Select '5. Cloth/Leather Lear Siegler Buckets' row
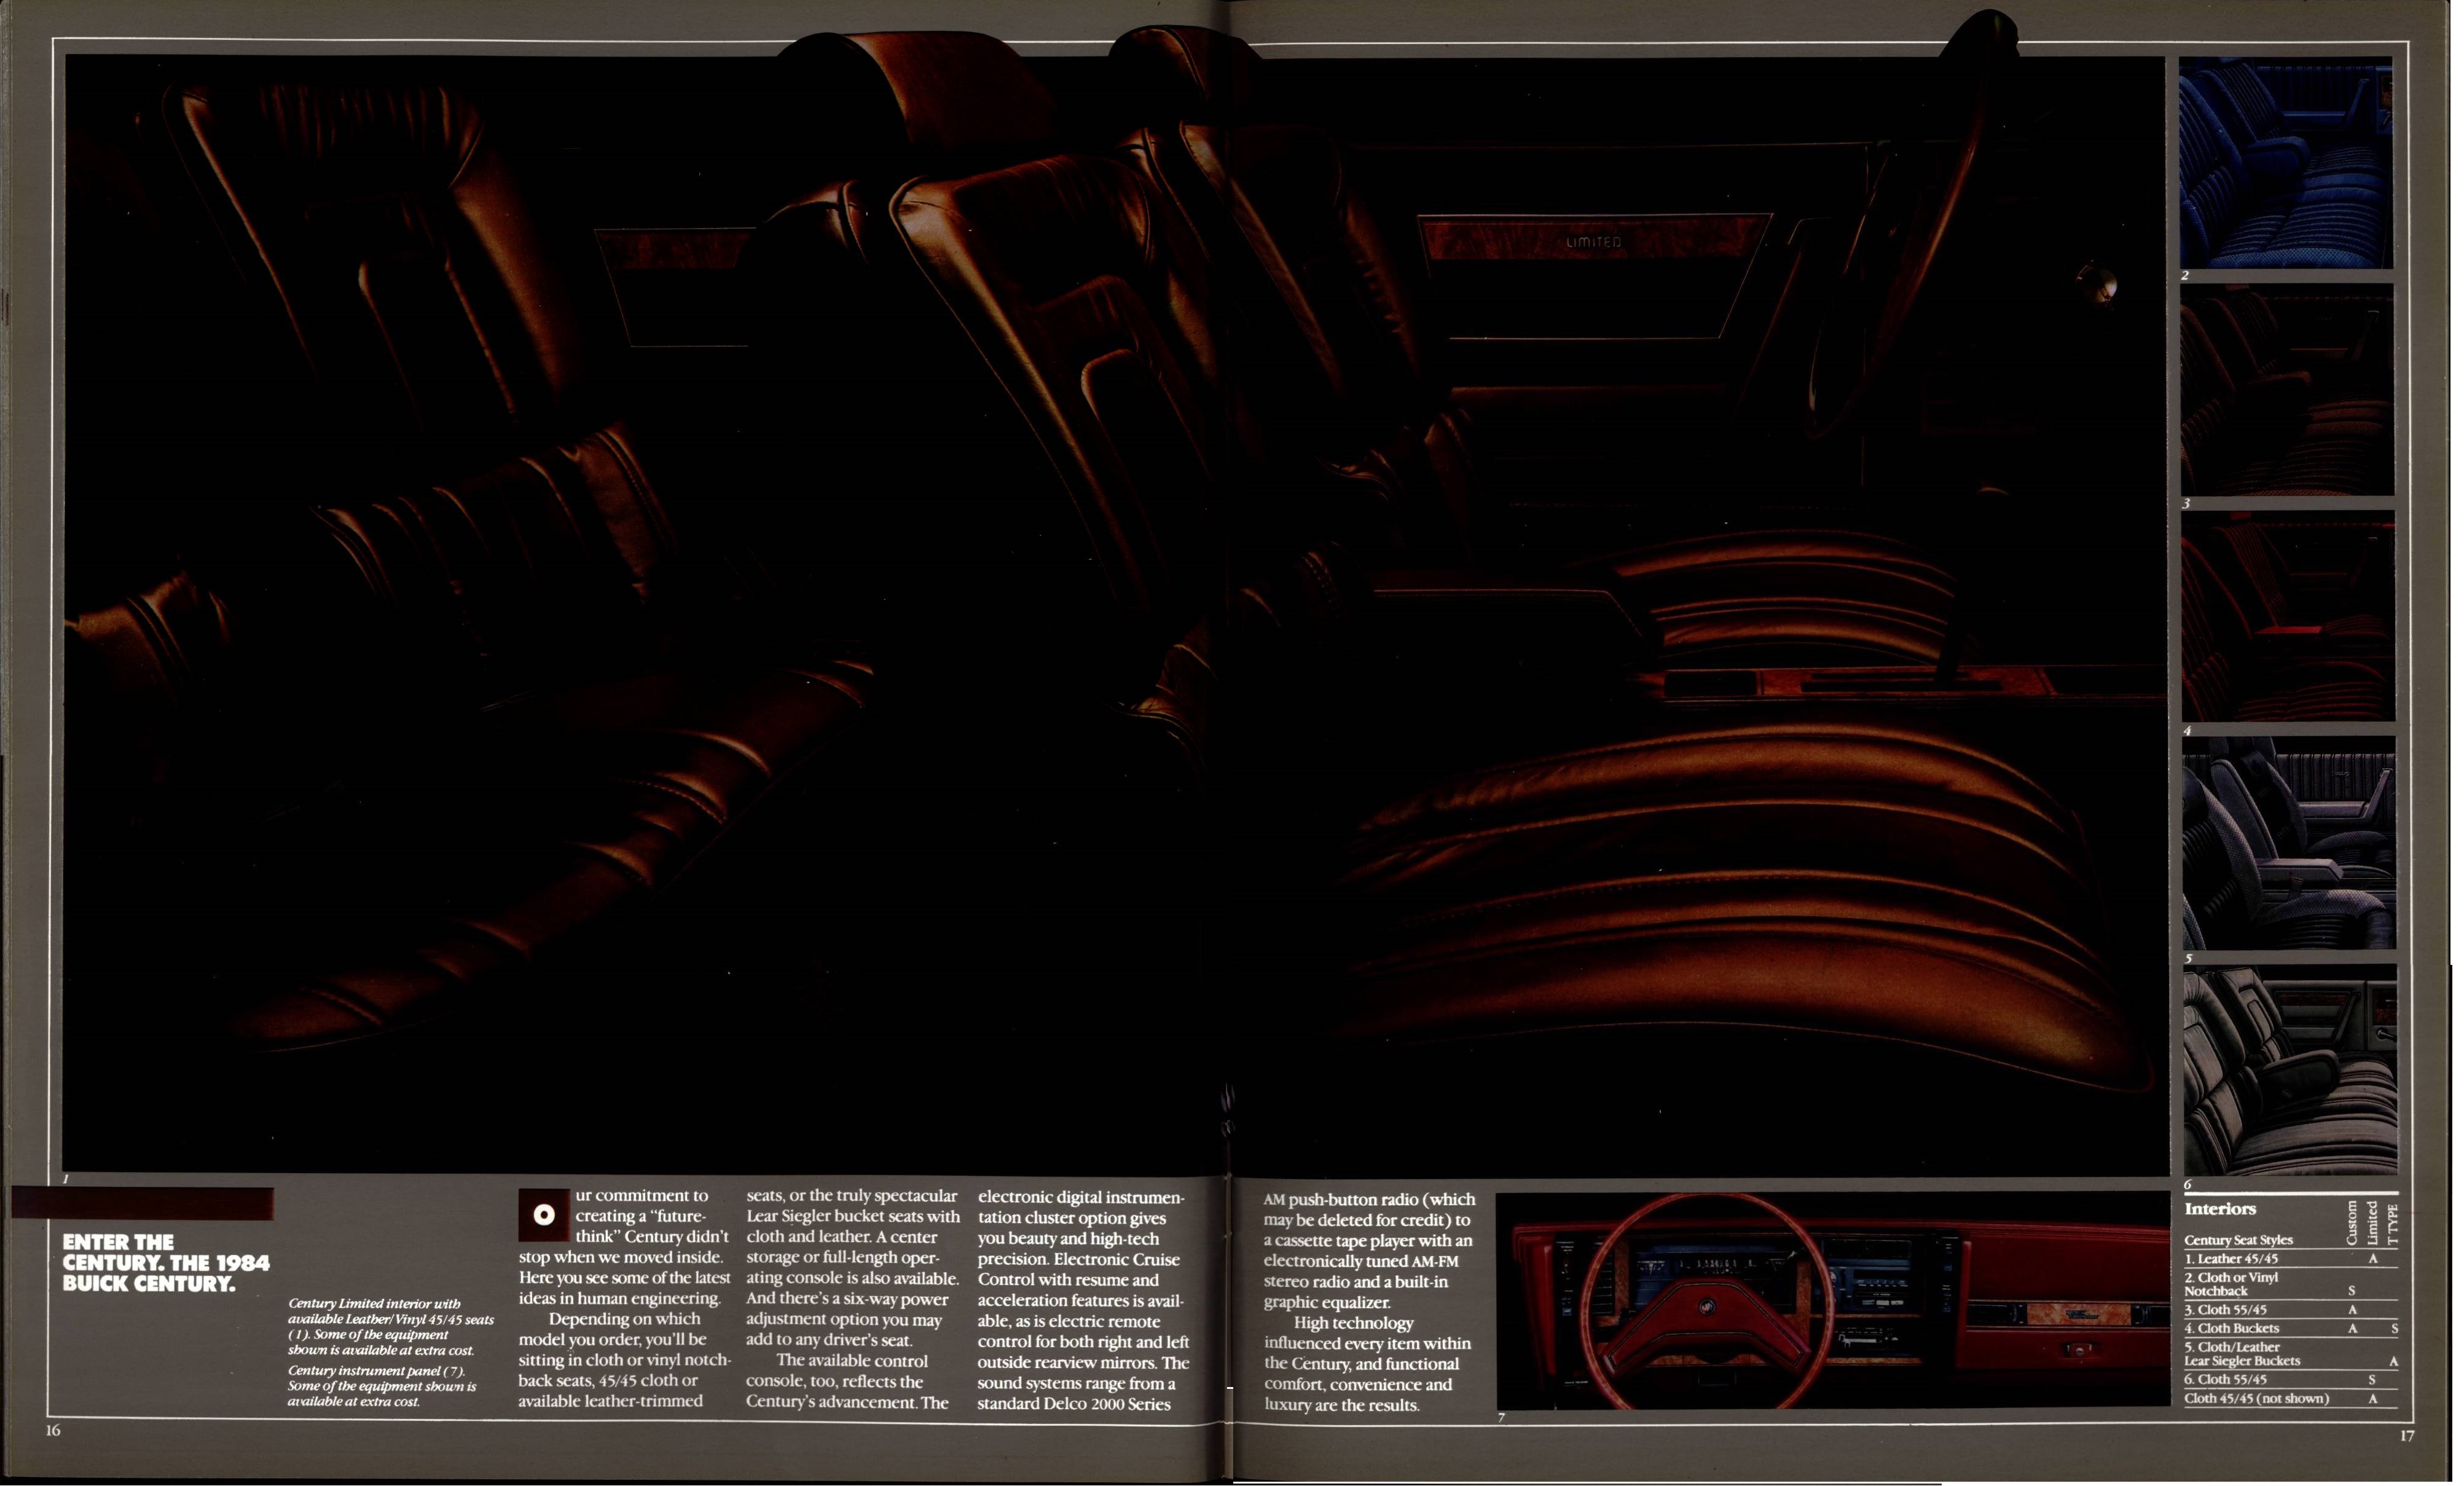 coord(2290,1354)
